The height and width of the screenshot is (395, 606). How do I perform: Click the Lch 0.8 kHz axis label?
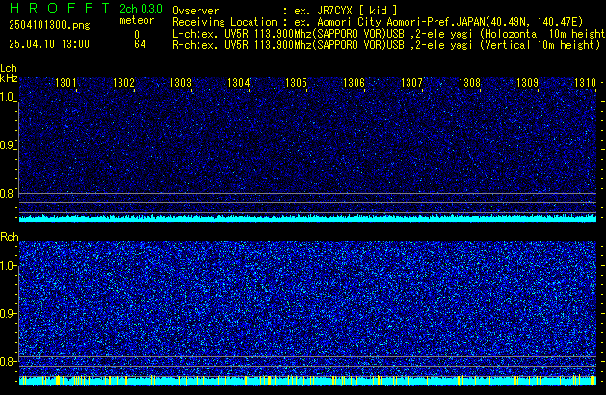pyautogui.click(x=7, y=194)
